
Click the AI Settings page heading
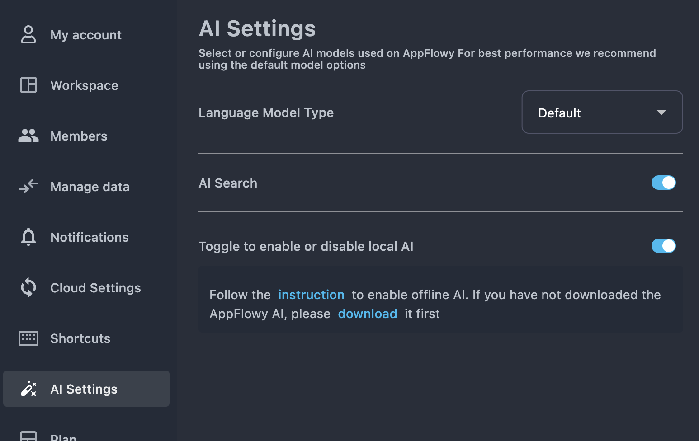(x=257, y=28)
